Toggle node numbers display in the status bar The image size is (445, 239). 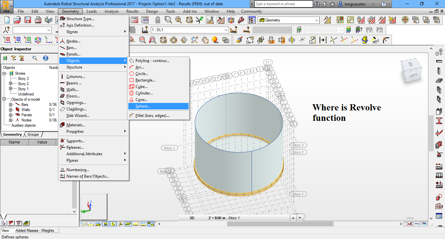tap(83, 224)
